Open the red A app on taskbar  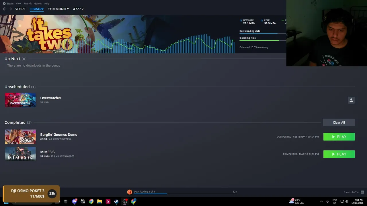pyautogui.click(x=108, y=201)
